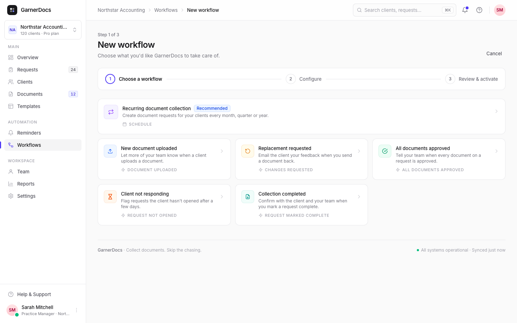Open the Client not responding chevron
Image resolution: width=517 pixels, height=323 pixels.
tap(222, 197)
